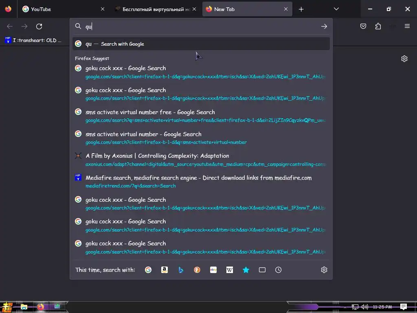Open the Save to Pocket button
This screenshot has height=313, width=417.
tap(363, 26)
